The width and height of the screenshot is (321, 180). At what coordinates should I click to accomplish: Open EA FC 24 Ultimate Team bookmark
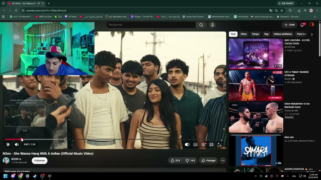(21, 17)
